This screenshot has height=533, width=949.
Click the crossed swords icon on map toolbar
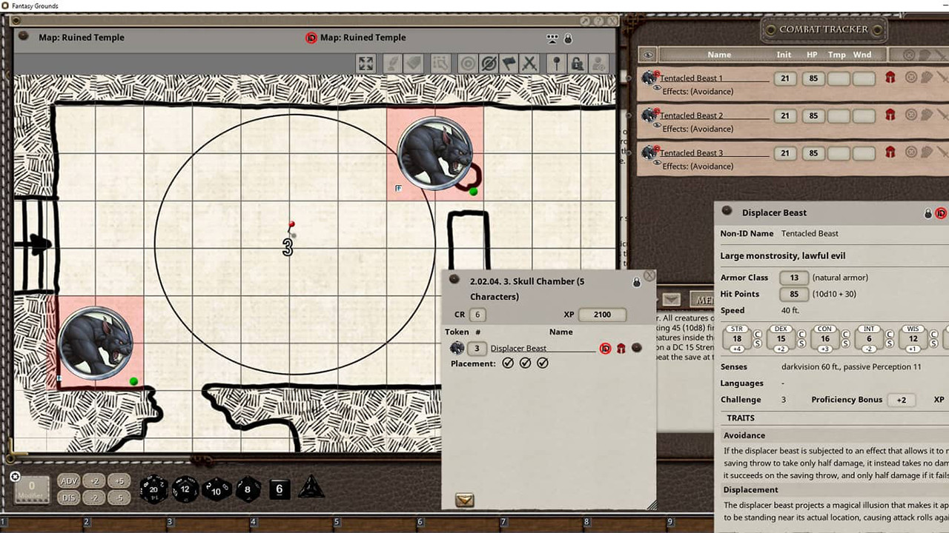pos(529,64)
